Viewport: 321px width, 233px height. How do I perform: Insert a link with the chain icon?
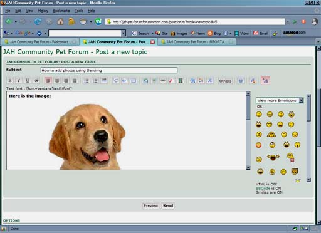[x=163, y=81]
